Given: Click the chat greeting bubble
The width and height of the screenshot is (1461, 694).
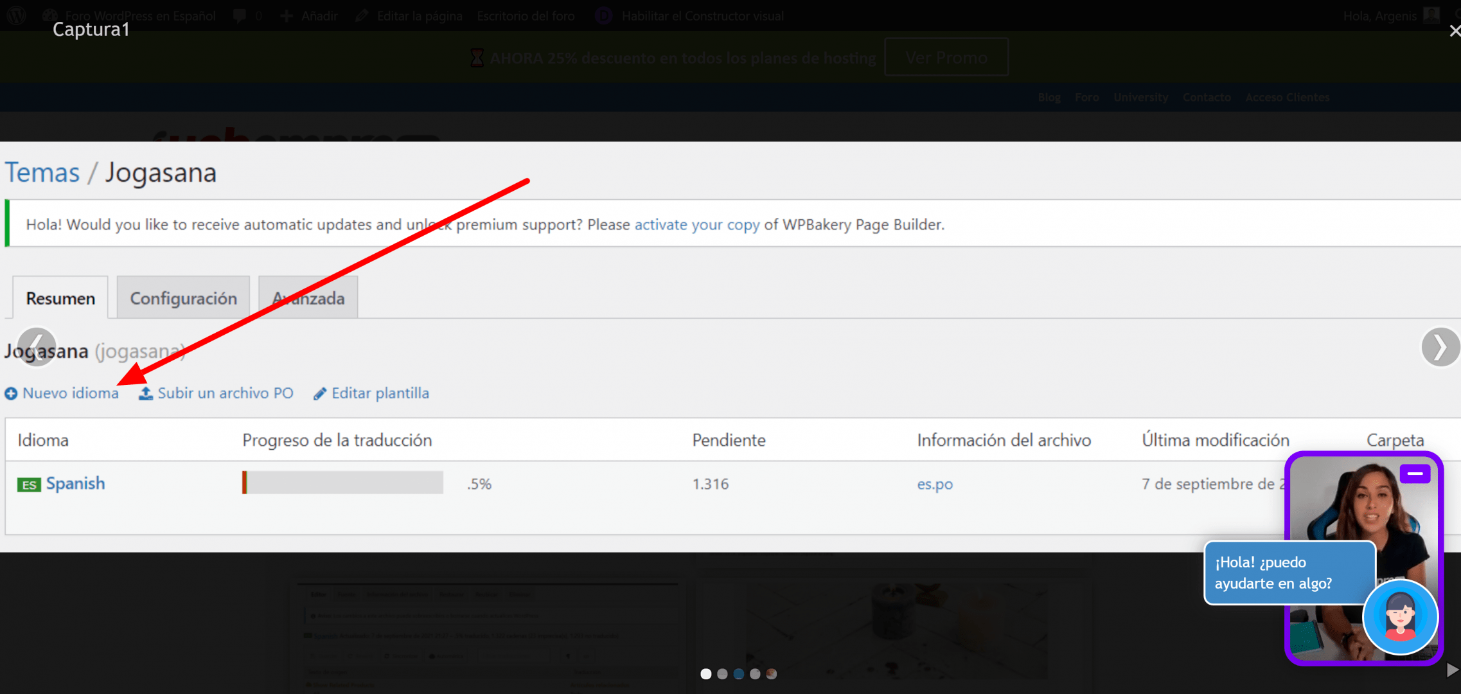Looking at the screenshot, I should tap(1288, 573).
